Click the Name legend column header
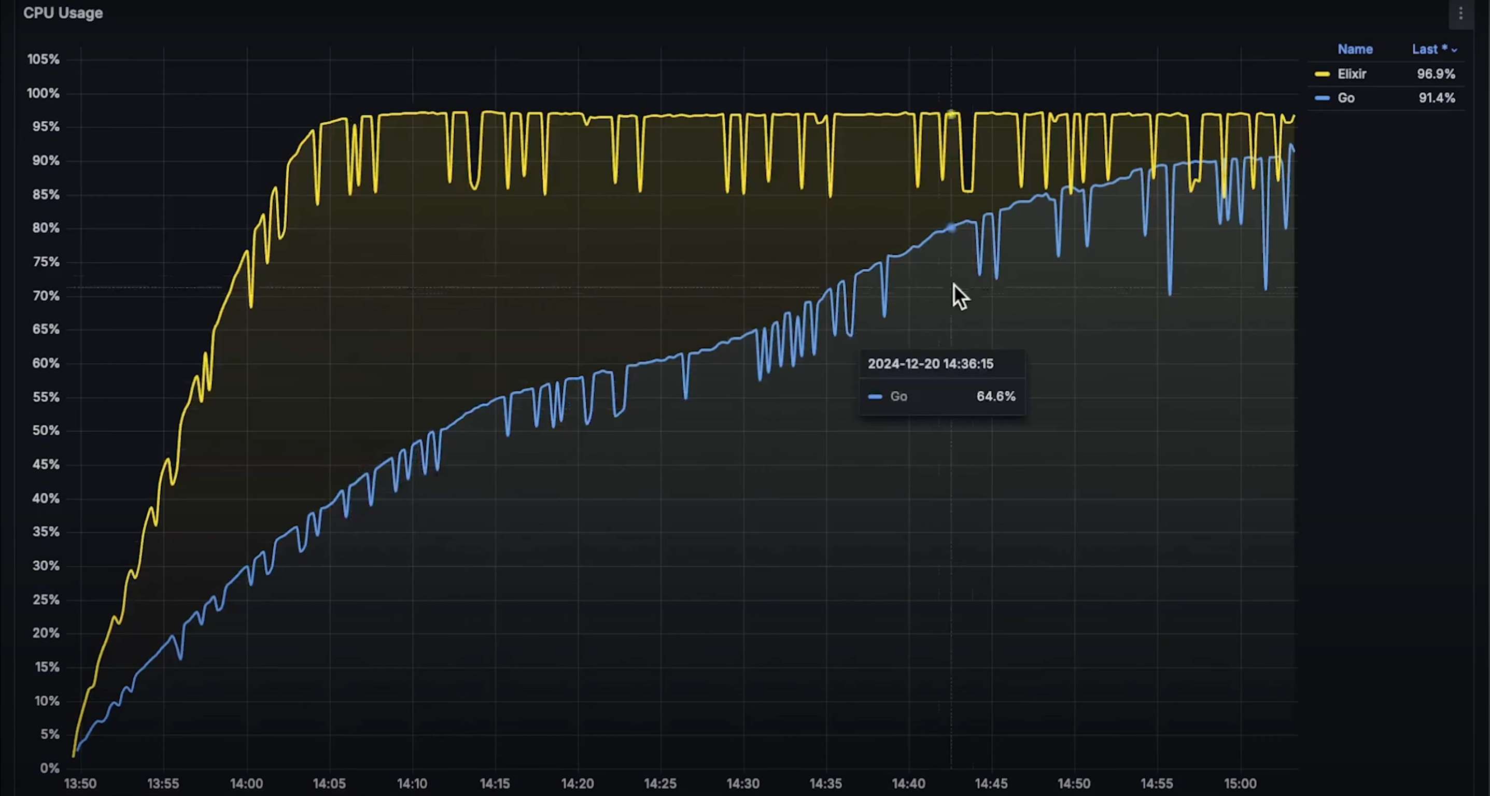Image resolution: width=1490 pixels, height=796 pixels. [x=1355, y=50]
